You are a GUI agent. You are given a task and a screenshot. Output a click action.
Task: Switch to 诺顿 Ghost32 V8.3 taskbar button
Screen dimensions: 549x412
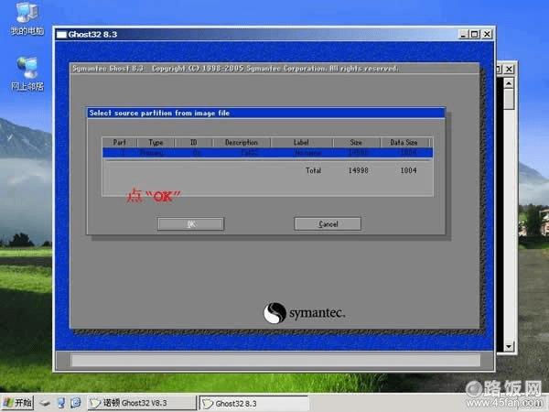pyautogui.click(x=142, y=403)
